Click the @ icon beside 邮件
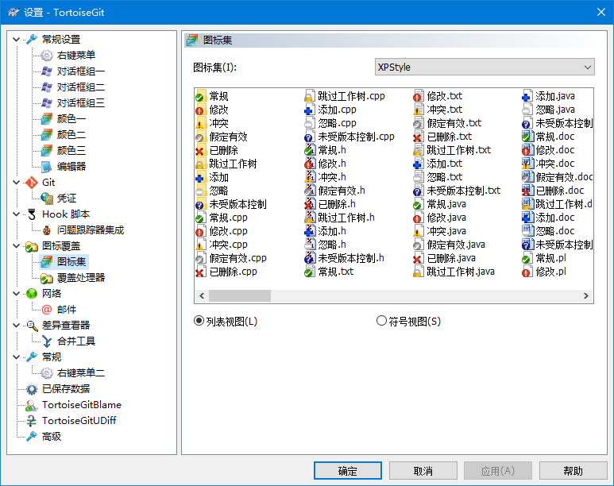Screen dimensions: 614x486 click(x=47, y=310)
